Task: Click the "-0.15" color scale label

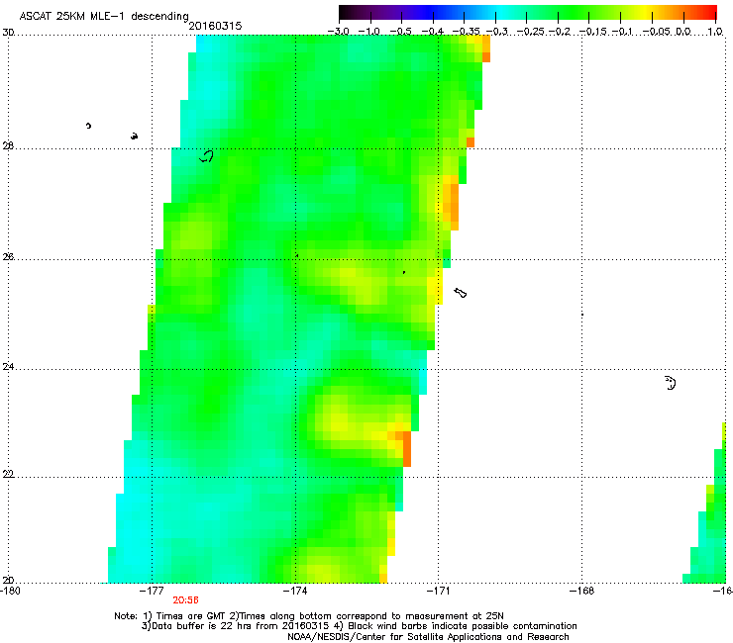Action: (592, 32)
